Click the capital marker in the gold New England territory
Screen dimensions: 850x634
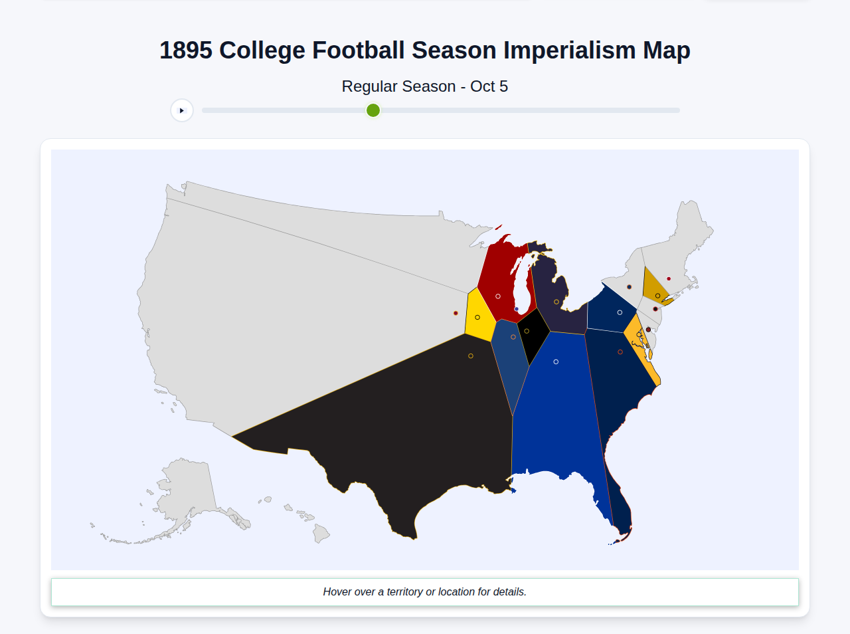pos(658,295)
